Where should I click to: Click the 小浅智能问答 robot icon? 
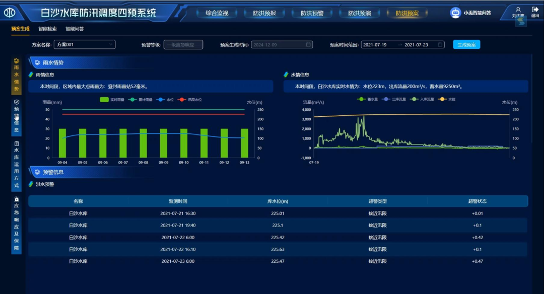click(455, 13)
